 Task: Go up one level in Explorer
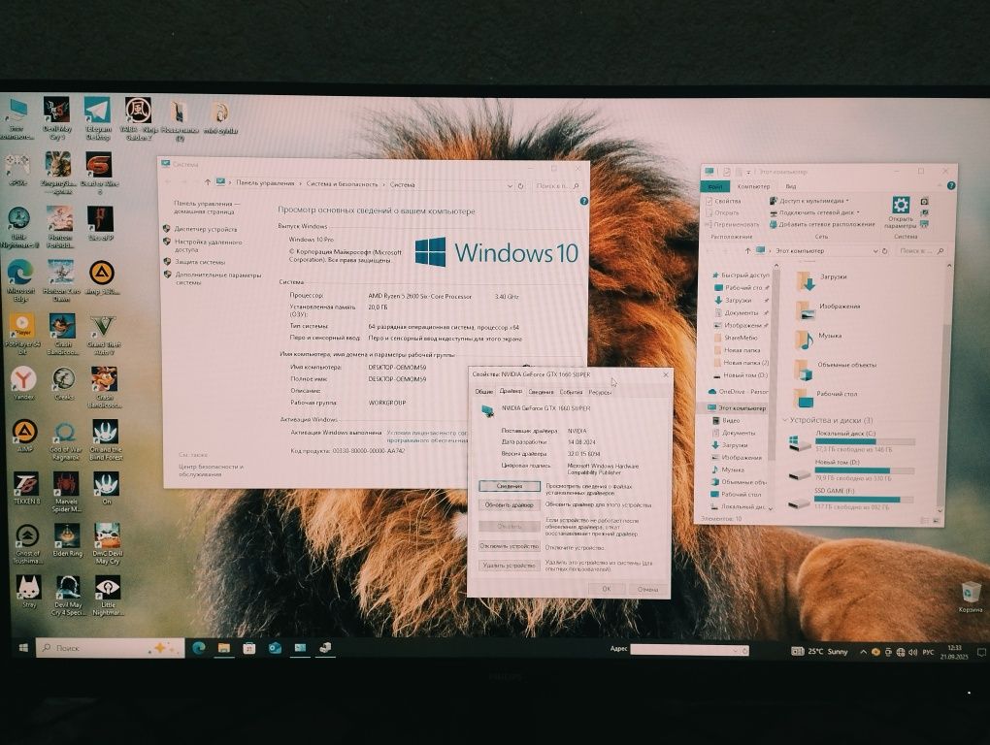click(x=747, y=250)
